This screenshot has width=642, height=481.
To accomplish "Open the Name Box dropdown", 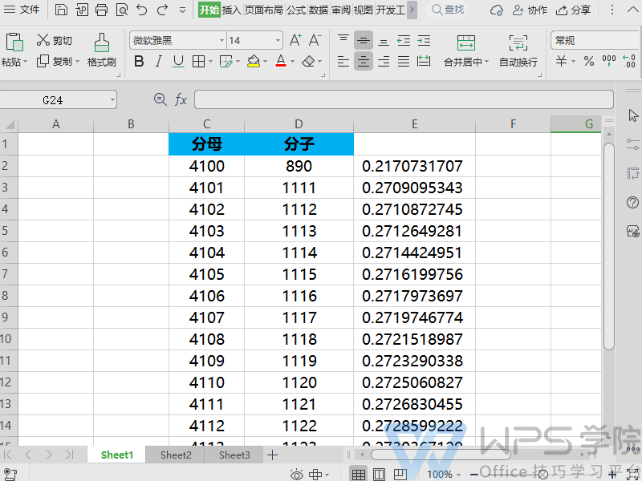I will click(x=112, y=99).
